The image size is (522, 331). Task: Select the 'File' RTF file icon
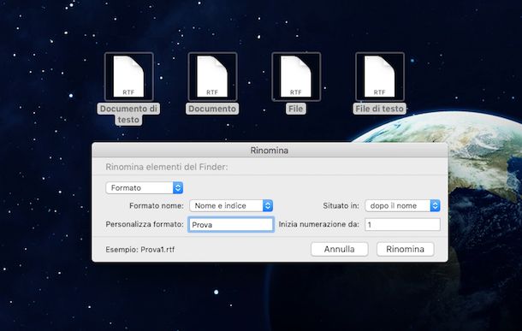pos(296,76)
